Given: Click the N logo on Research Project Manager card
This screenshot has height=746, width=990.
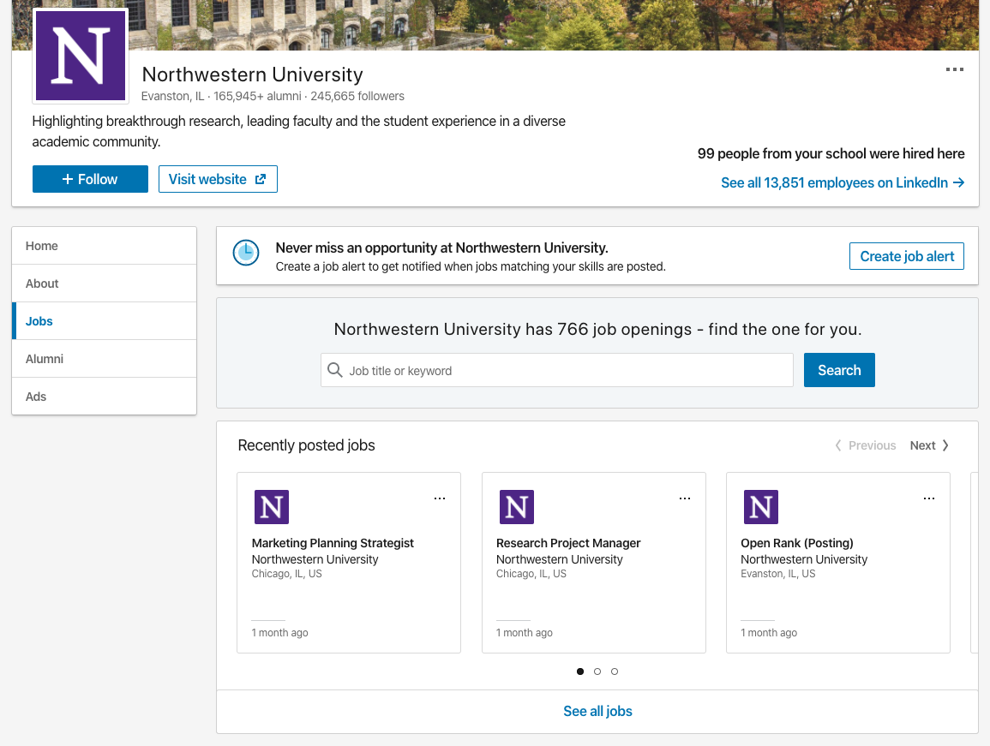Looking at the screenshot, I should point(517,507).
